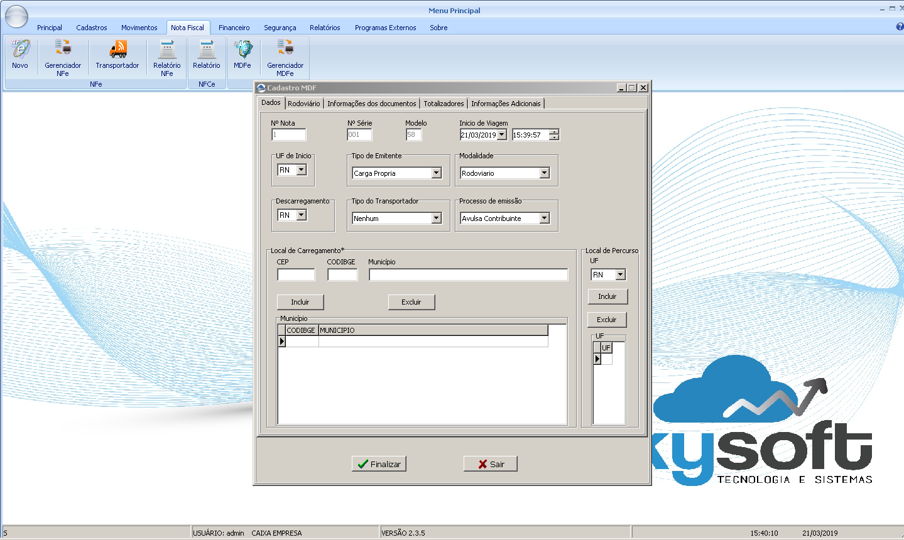Click CAIXA EMPRESA in status bar
The height and width of the screenshot is (540, 904).
276,533
